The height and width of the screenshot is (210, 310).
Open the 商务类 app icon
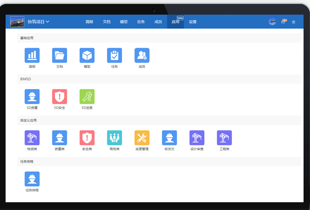click(x=114, y=138)
